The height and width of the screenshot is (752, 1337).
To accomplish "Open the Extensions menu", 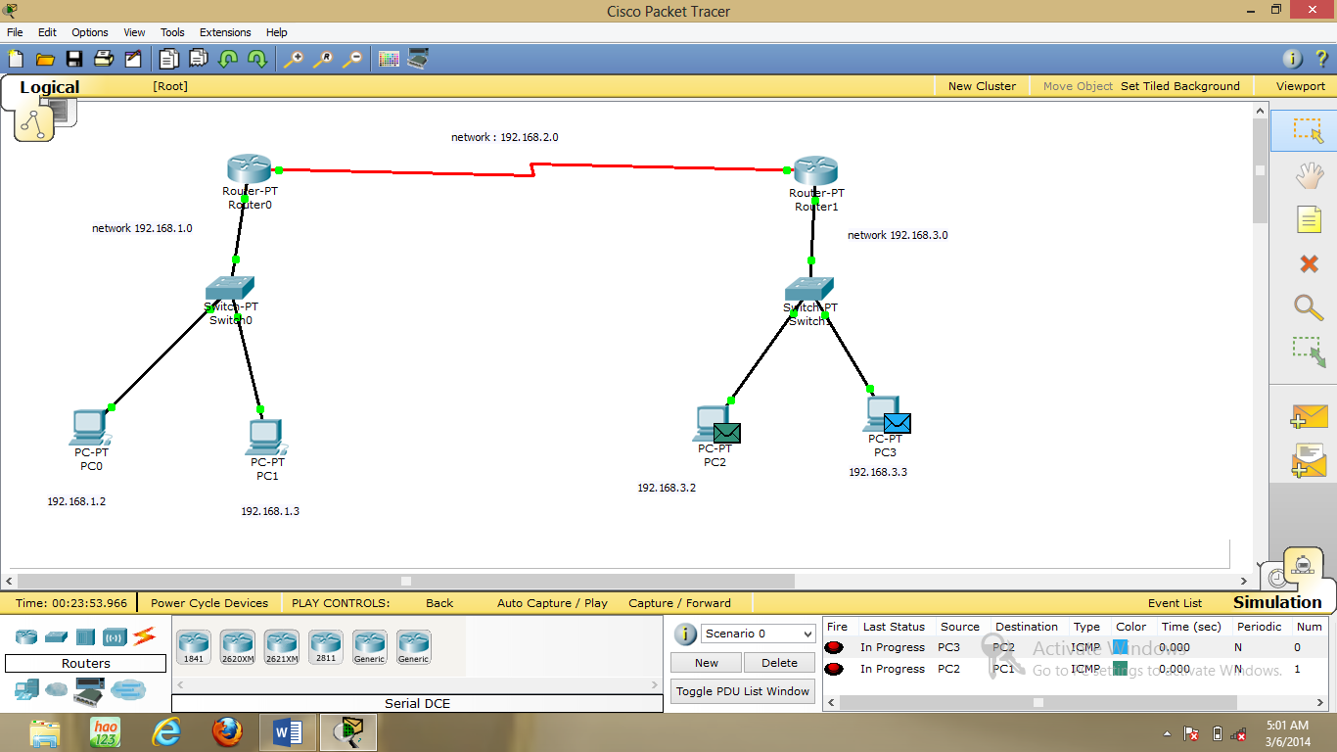I will click(225, 32).
